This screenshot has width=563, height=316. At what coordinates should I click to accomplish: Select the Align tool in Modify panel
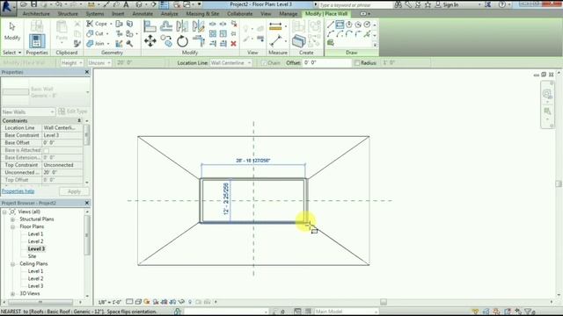(x=150, y=26)
